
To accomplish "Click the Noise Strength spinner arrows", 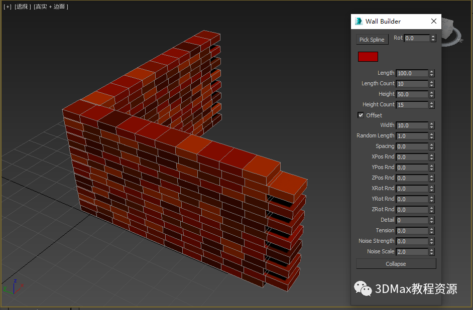I will point(432,241).
